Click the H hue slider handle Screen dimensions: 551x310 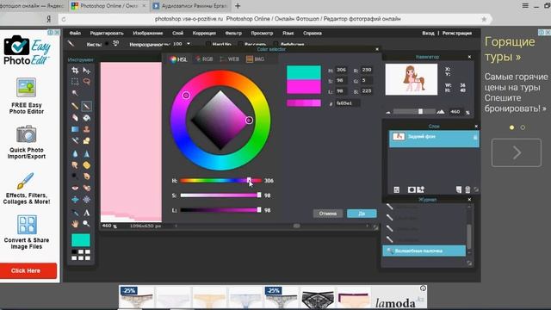coord(249,180)
